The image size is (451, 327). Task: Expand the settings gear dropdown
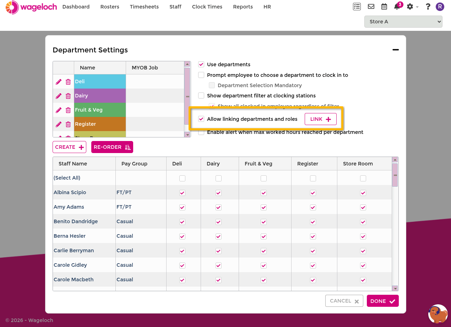pyautogui.click(x=413, y=7)
